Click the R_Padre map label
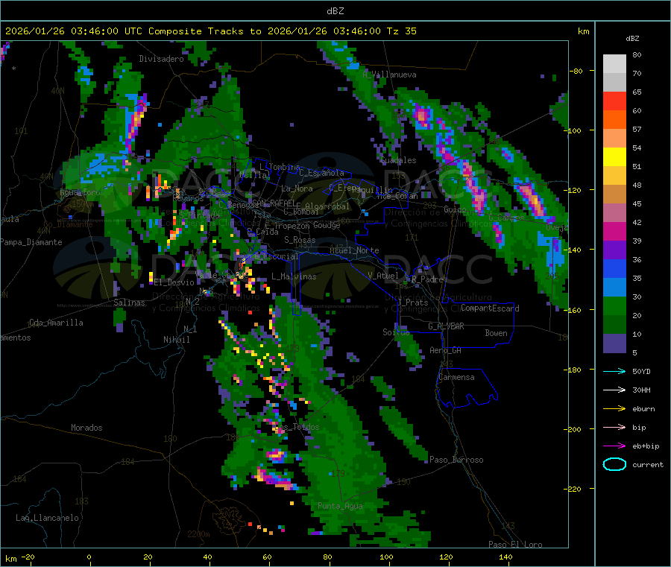 tap(427, 279)
